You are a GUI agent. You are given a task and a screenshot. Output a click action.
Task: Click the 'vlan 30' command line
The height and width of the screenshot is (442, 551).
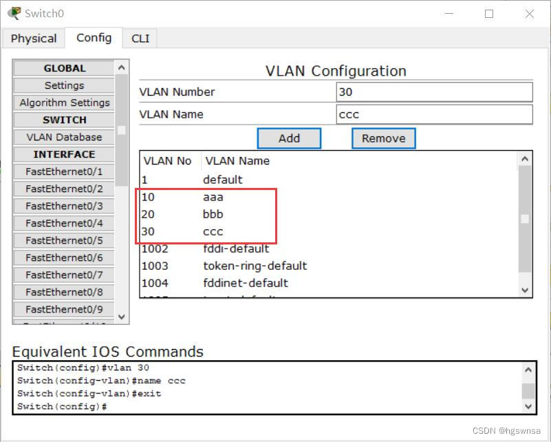83,368
